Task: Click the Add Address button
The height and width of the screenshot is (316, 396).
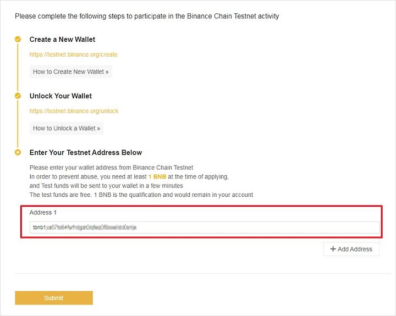Action: pos(351,249)
